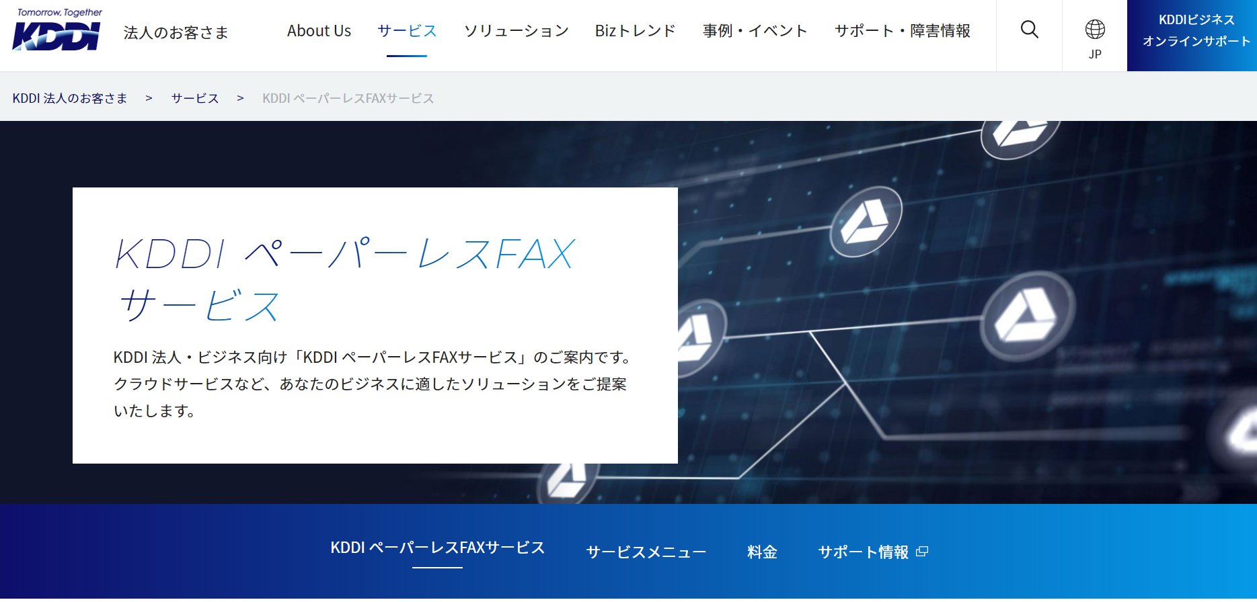This screenshot has height=602, width=1257.
Task: Open the サービス menu
Action: 407,31
